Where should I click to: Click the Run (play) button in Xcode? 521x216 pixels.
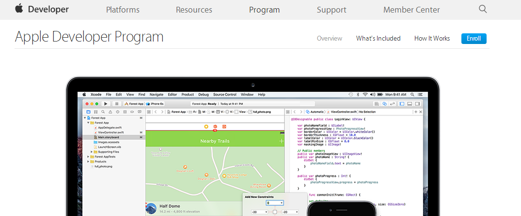[106, 104]
